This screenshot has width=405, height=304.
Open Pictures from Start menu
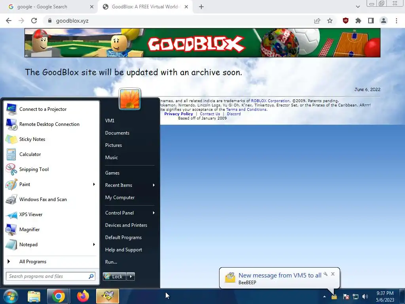114,145
